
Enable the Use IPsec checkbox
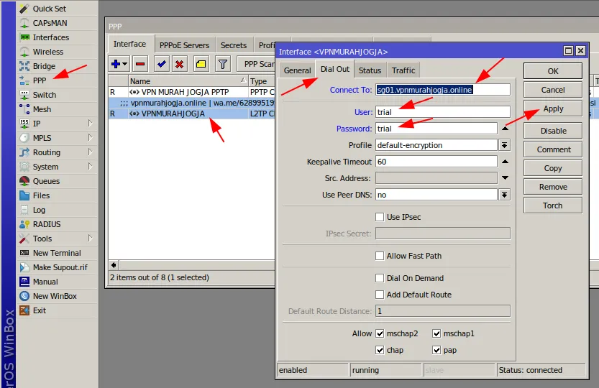point(380,217)
